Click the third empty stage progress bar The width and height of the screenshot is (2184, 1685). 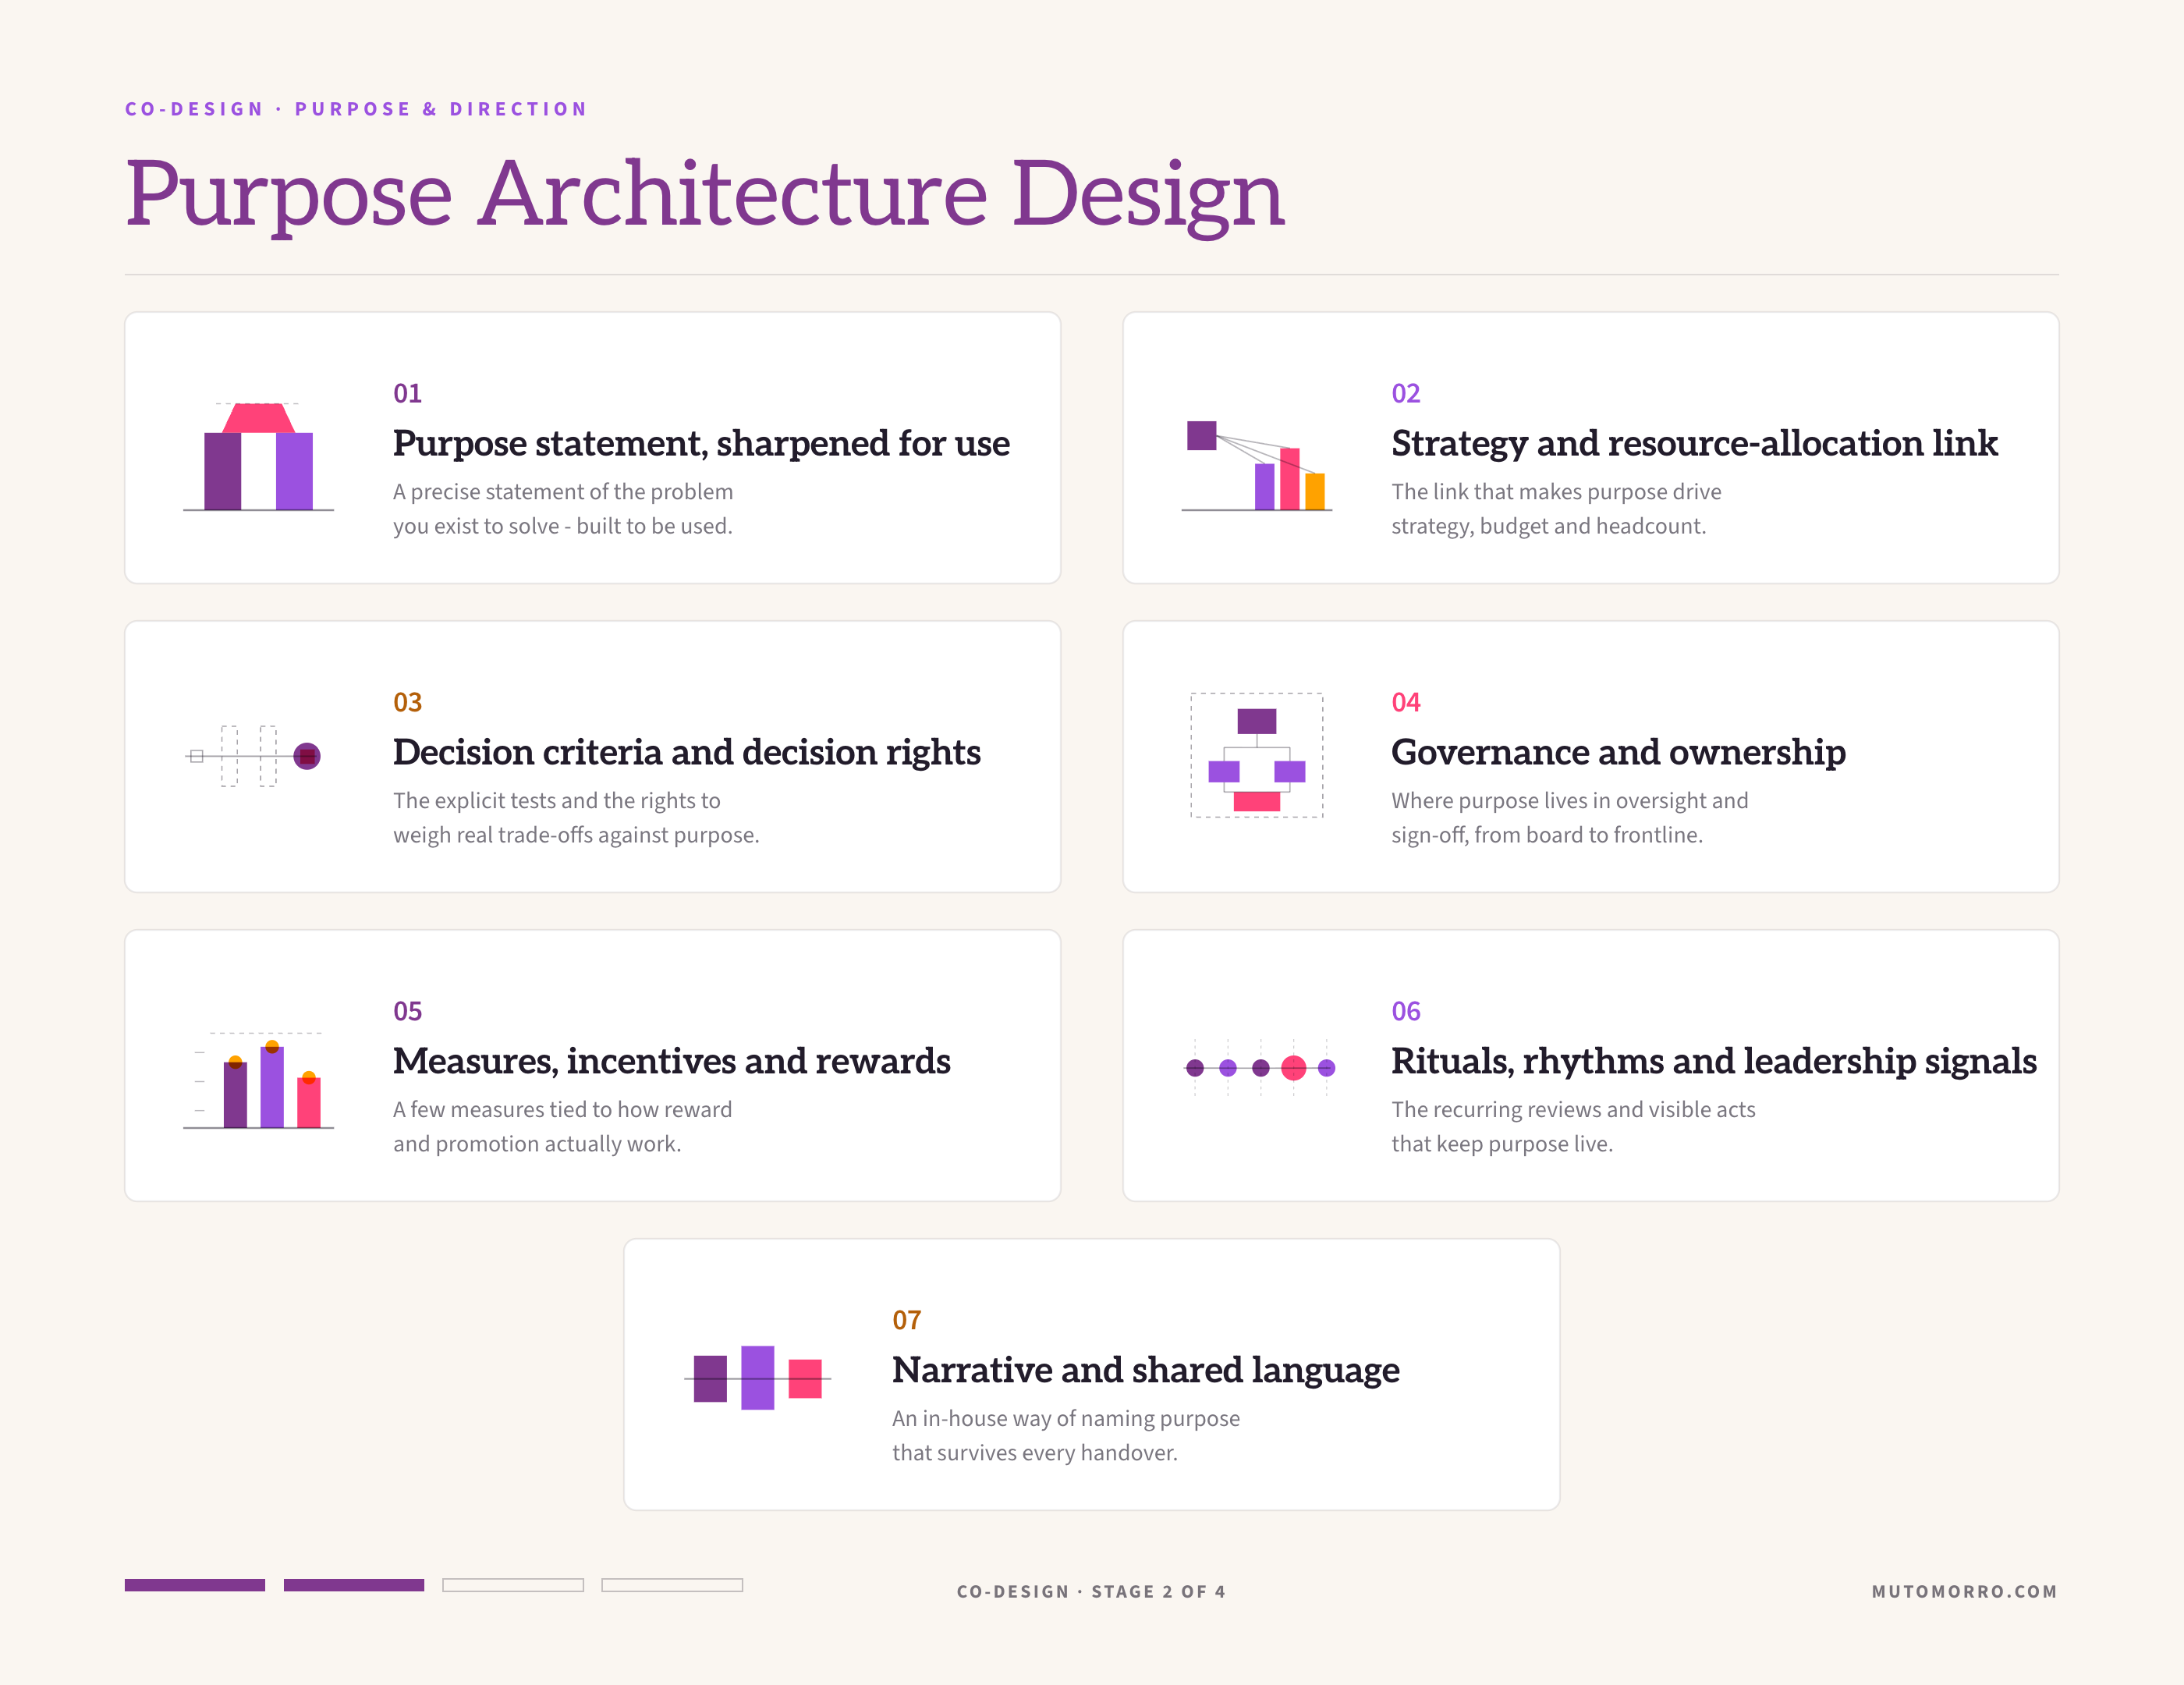click(x=513, y=1585)
